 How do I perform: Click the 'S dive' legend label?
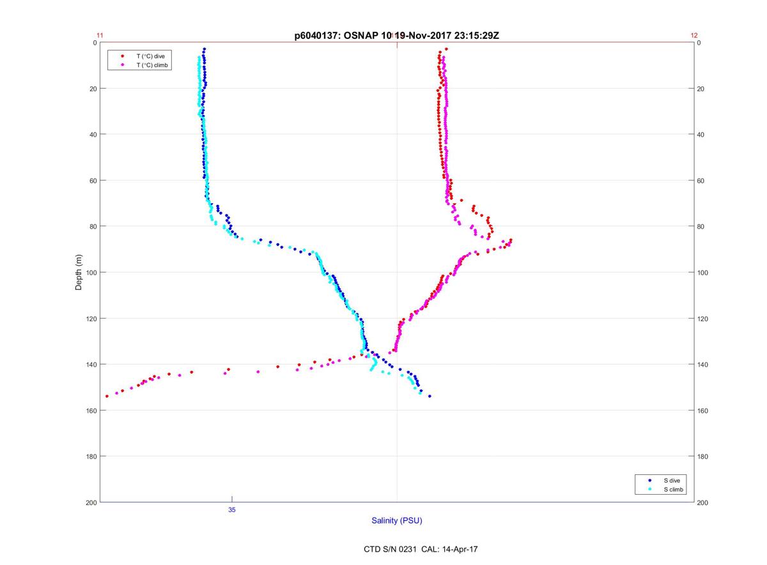pos(672,480)
